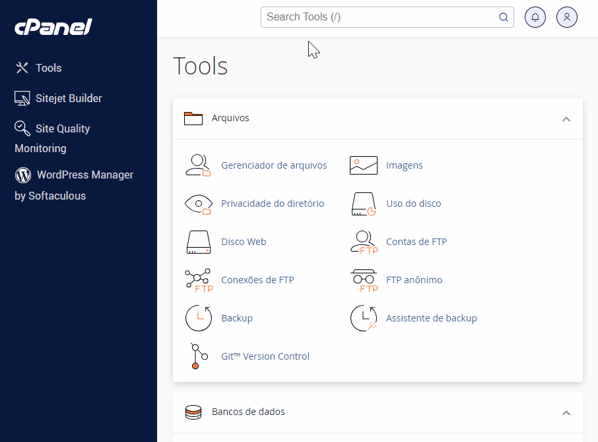598x442 pixels.
Task: Click the Uso do disco icon
Action: click(x=364, y=204)
